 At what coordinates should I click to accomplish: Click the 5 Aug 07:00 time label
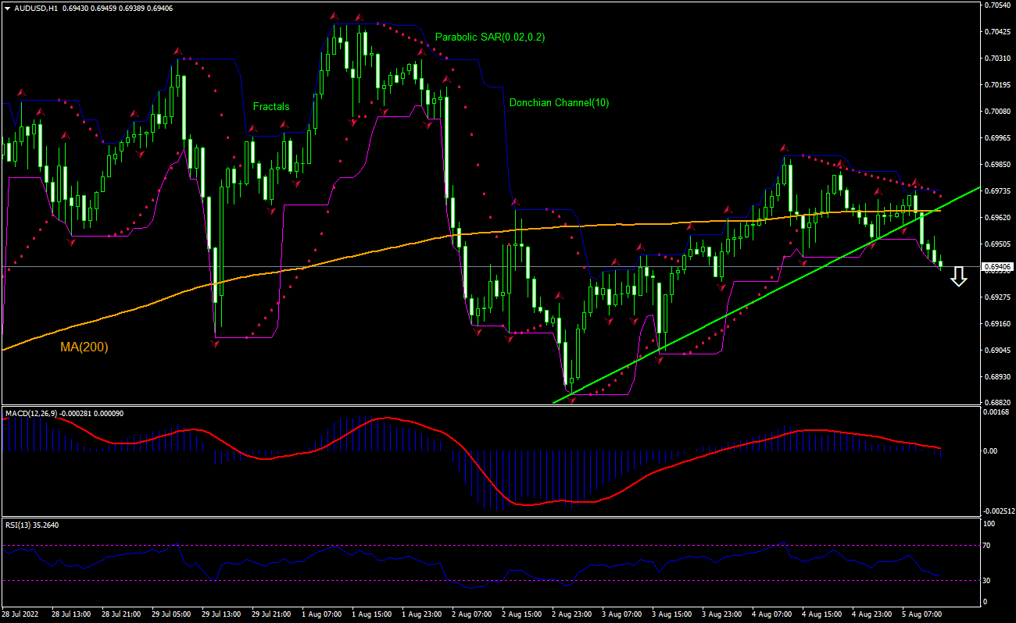tap(923, 614)
